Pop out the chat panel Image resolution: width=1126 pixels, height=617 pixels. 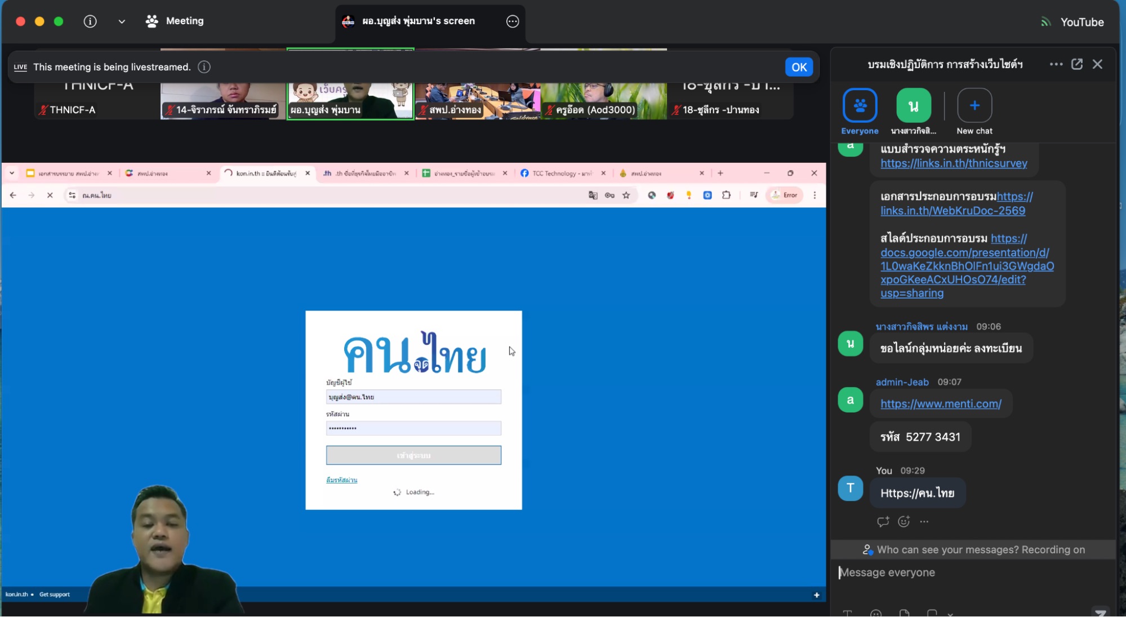1076,64
